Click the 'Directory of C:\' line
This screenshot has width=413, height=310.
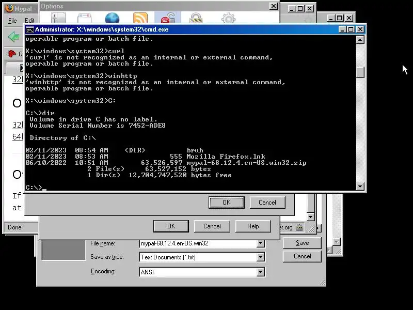[62, 138]
